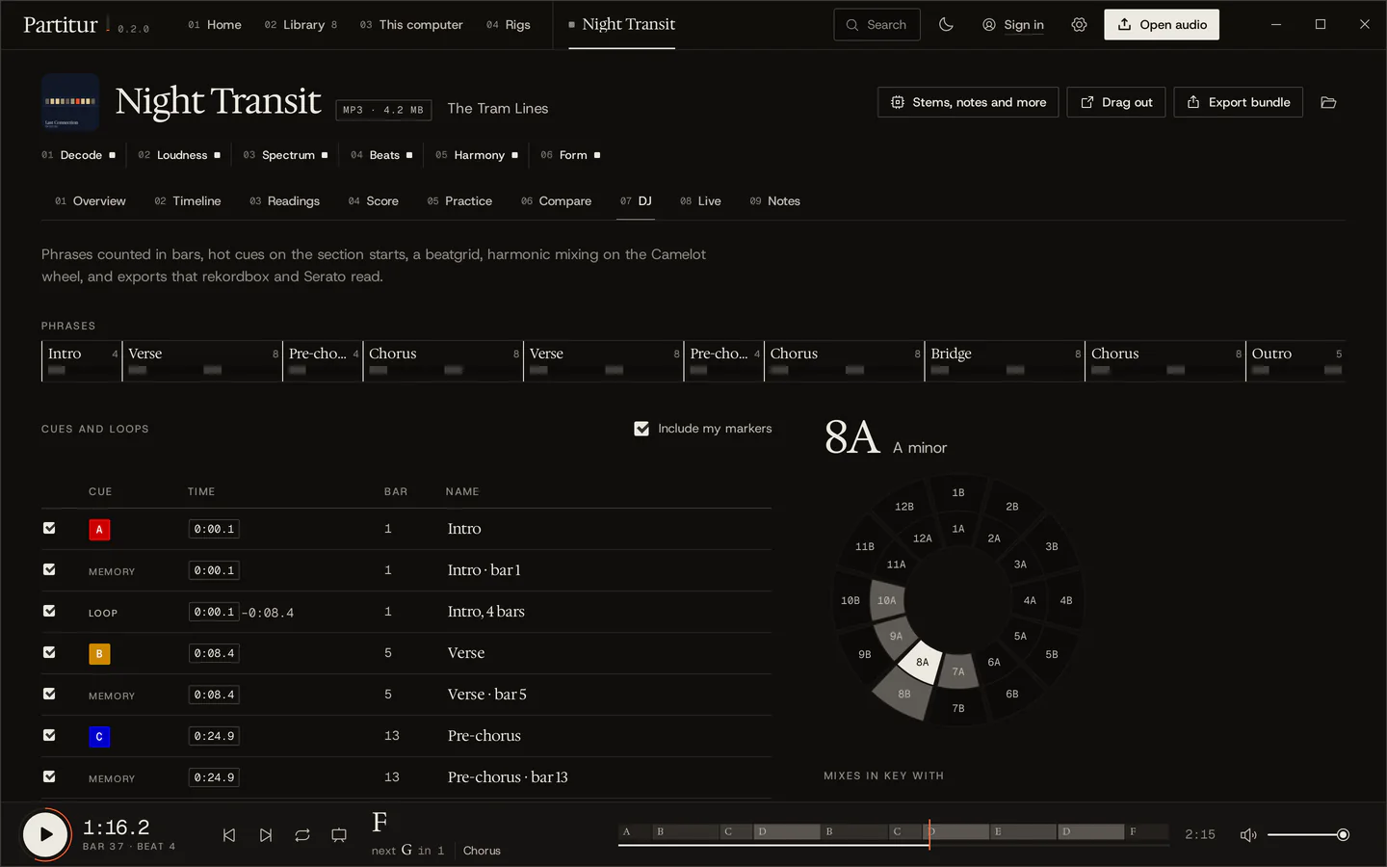Toggle dark mode with the moon icon
The width and height of the screenshot is (1387, 867).
(x=946, y=25)
